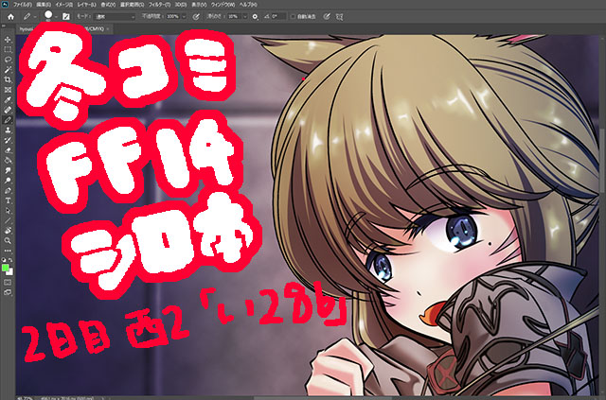
Task: Change the screen mode
Action: (8, 292)
